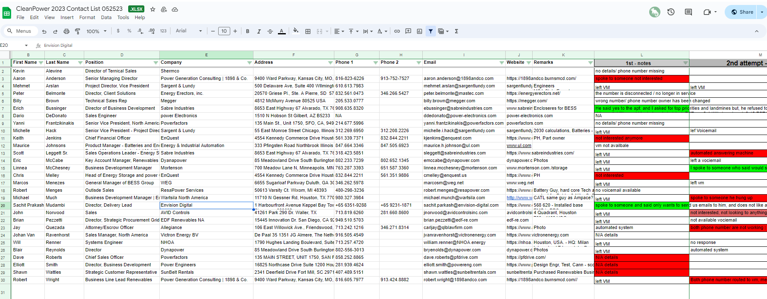Open the File menu
This screenshot has height=299, width=767.
point(20,17)
